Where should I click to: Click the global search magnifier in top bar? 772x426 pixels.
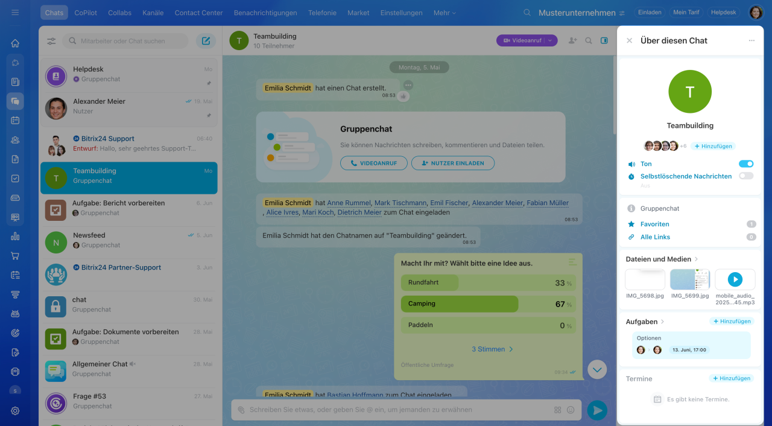527,13
